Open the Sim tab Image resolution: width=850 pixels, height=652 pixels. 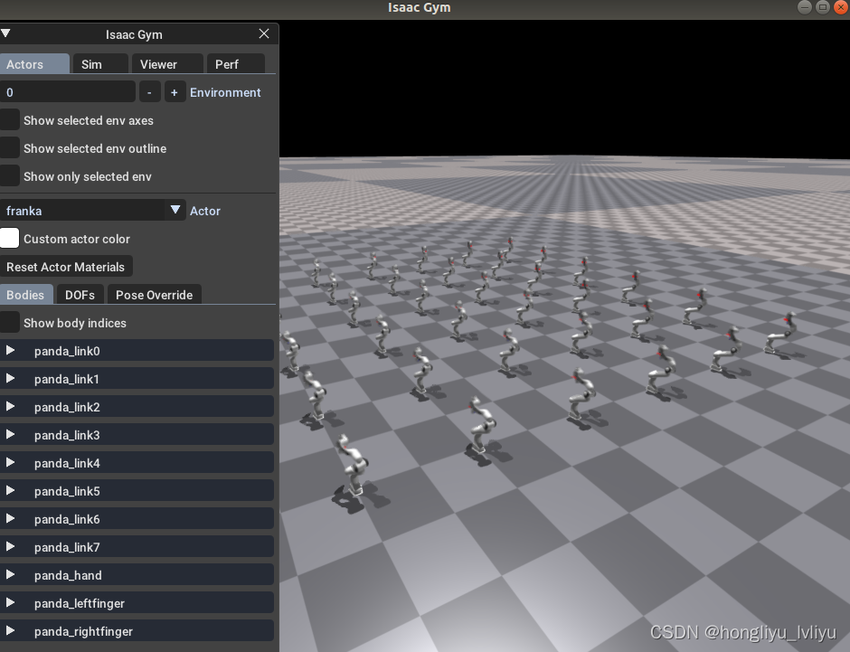[x=100, y=64]
